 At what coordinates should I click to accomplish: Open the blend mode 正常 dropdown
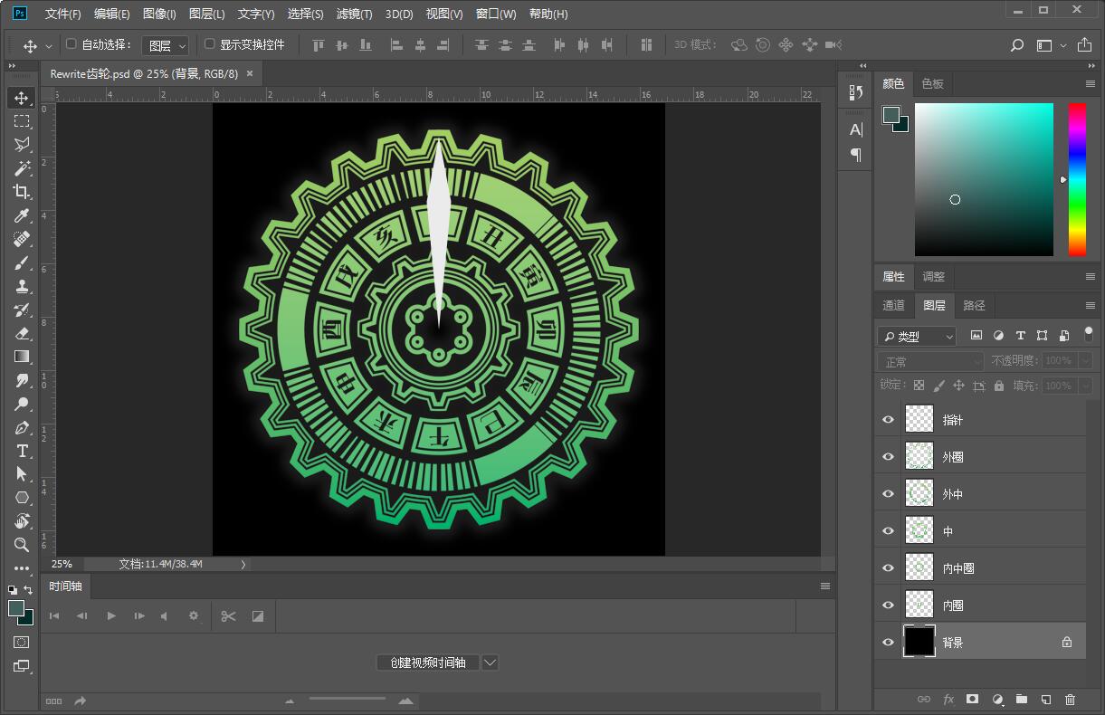point(930,361)
